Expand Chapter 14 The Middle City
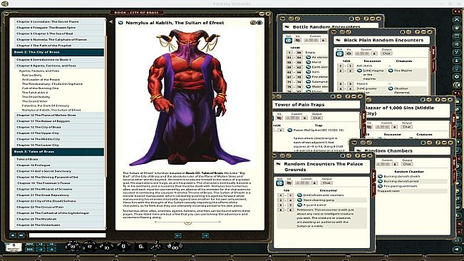This screenshot has height=261, width=464. [59, 139]
